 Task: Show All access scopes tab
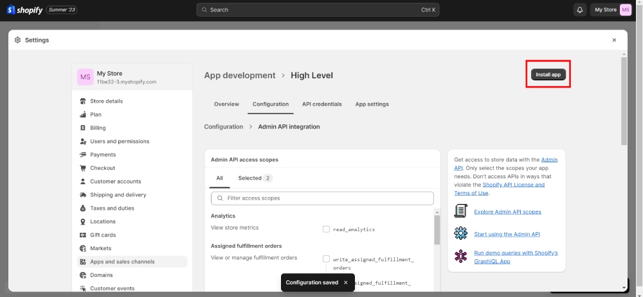pyautogui.click(x=219, y=178)
